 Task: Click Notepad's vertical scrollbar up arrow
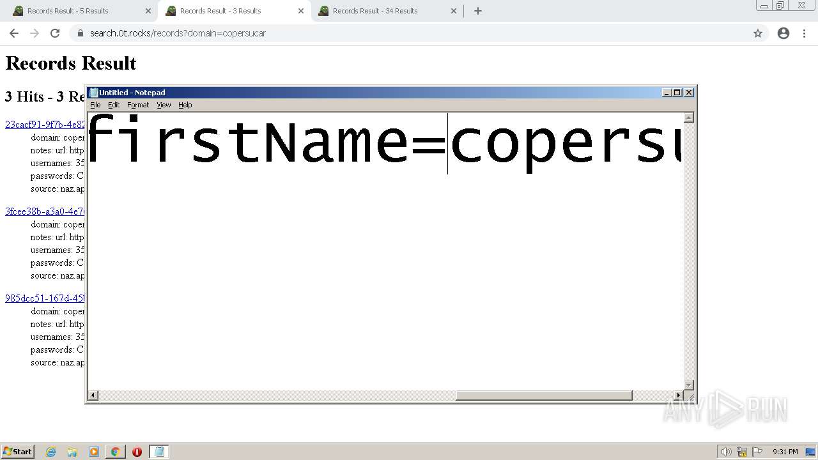(689, 118)
